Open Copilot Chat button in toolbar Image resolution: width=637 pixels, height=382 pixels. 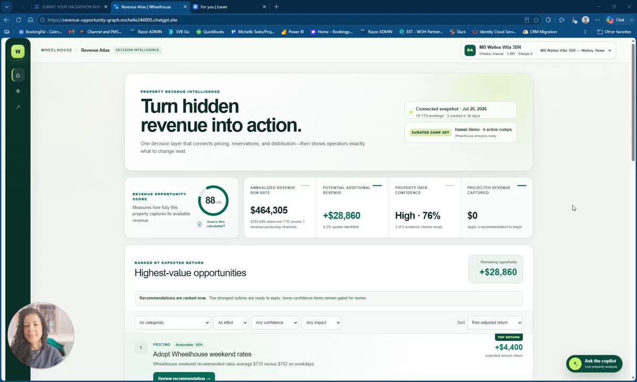pyautogui.click(x=616, y=20)
